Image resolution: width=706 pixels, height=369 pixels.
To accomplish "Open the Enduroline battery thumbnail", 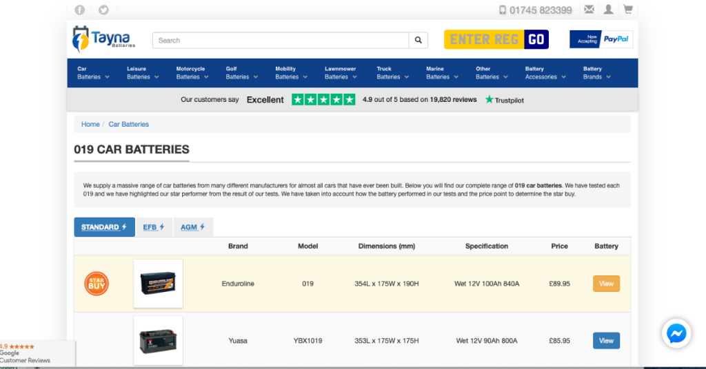I will tap(158, 284).
